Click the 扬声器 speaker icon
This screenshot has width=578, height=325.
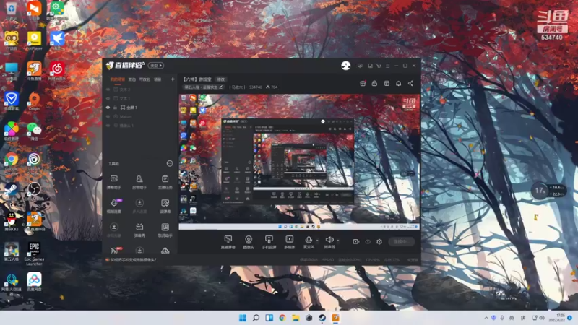point(329,240)
